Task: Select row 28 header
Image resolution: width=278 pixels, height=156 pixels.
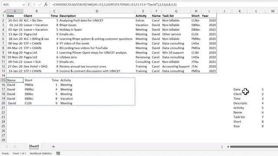Action: (3, 140)
